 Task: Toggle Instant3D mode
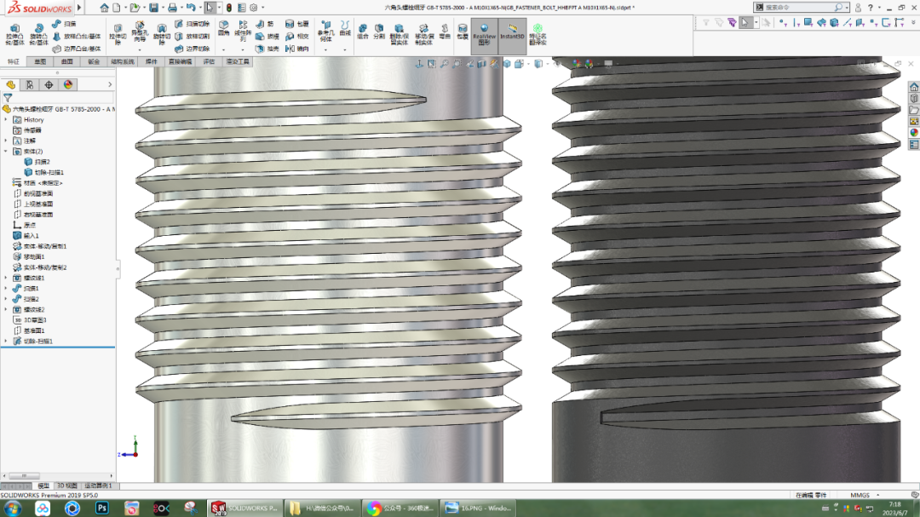pos(512,34)
